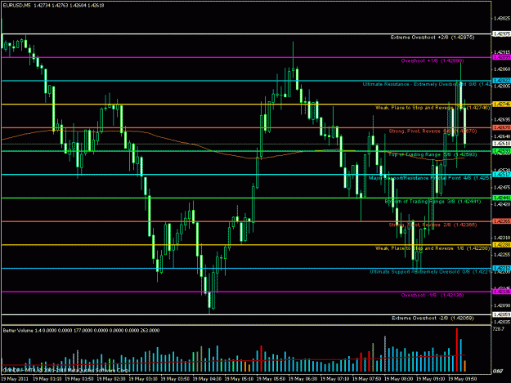511x383 pixels.
Task: Click the 'Ultimate Resistance - Extremely Overbought 8/8' label
Action: tap(426, 84)
